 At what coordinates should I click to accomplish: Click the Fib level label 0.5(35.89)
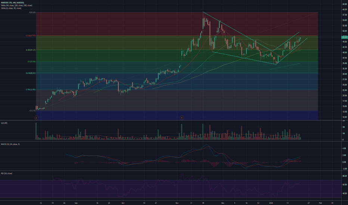click(31, 61)
